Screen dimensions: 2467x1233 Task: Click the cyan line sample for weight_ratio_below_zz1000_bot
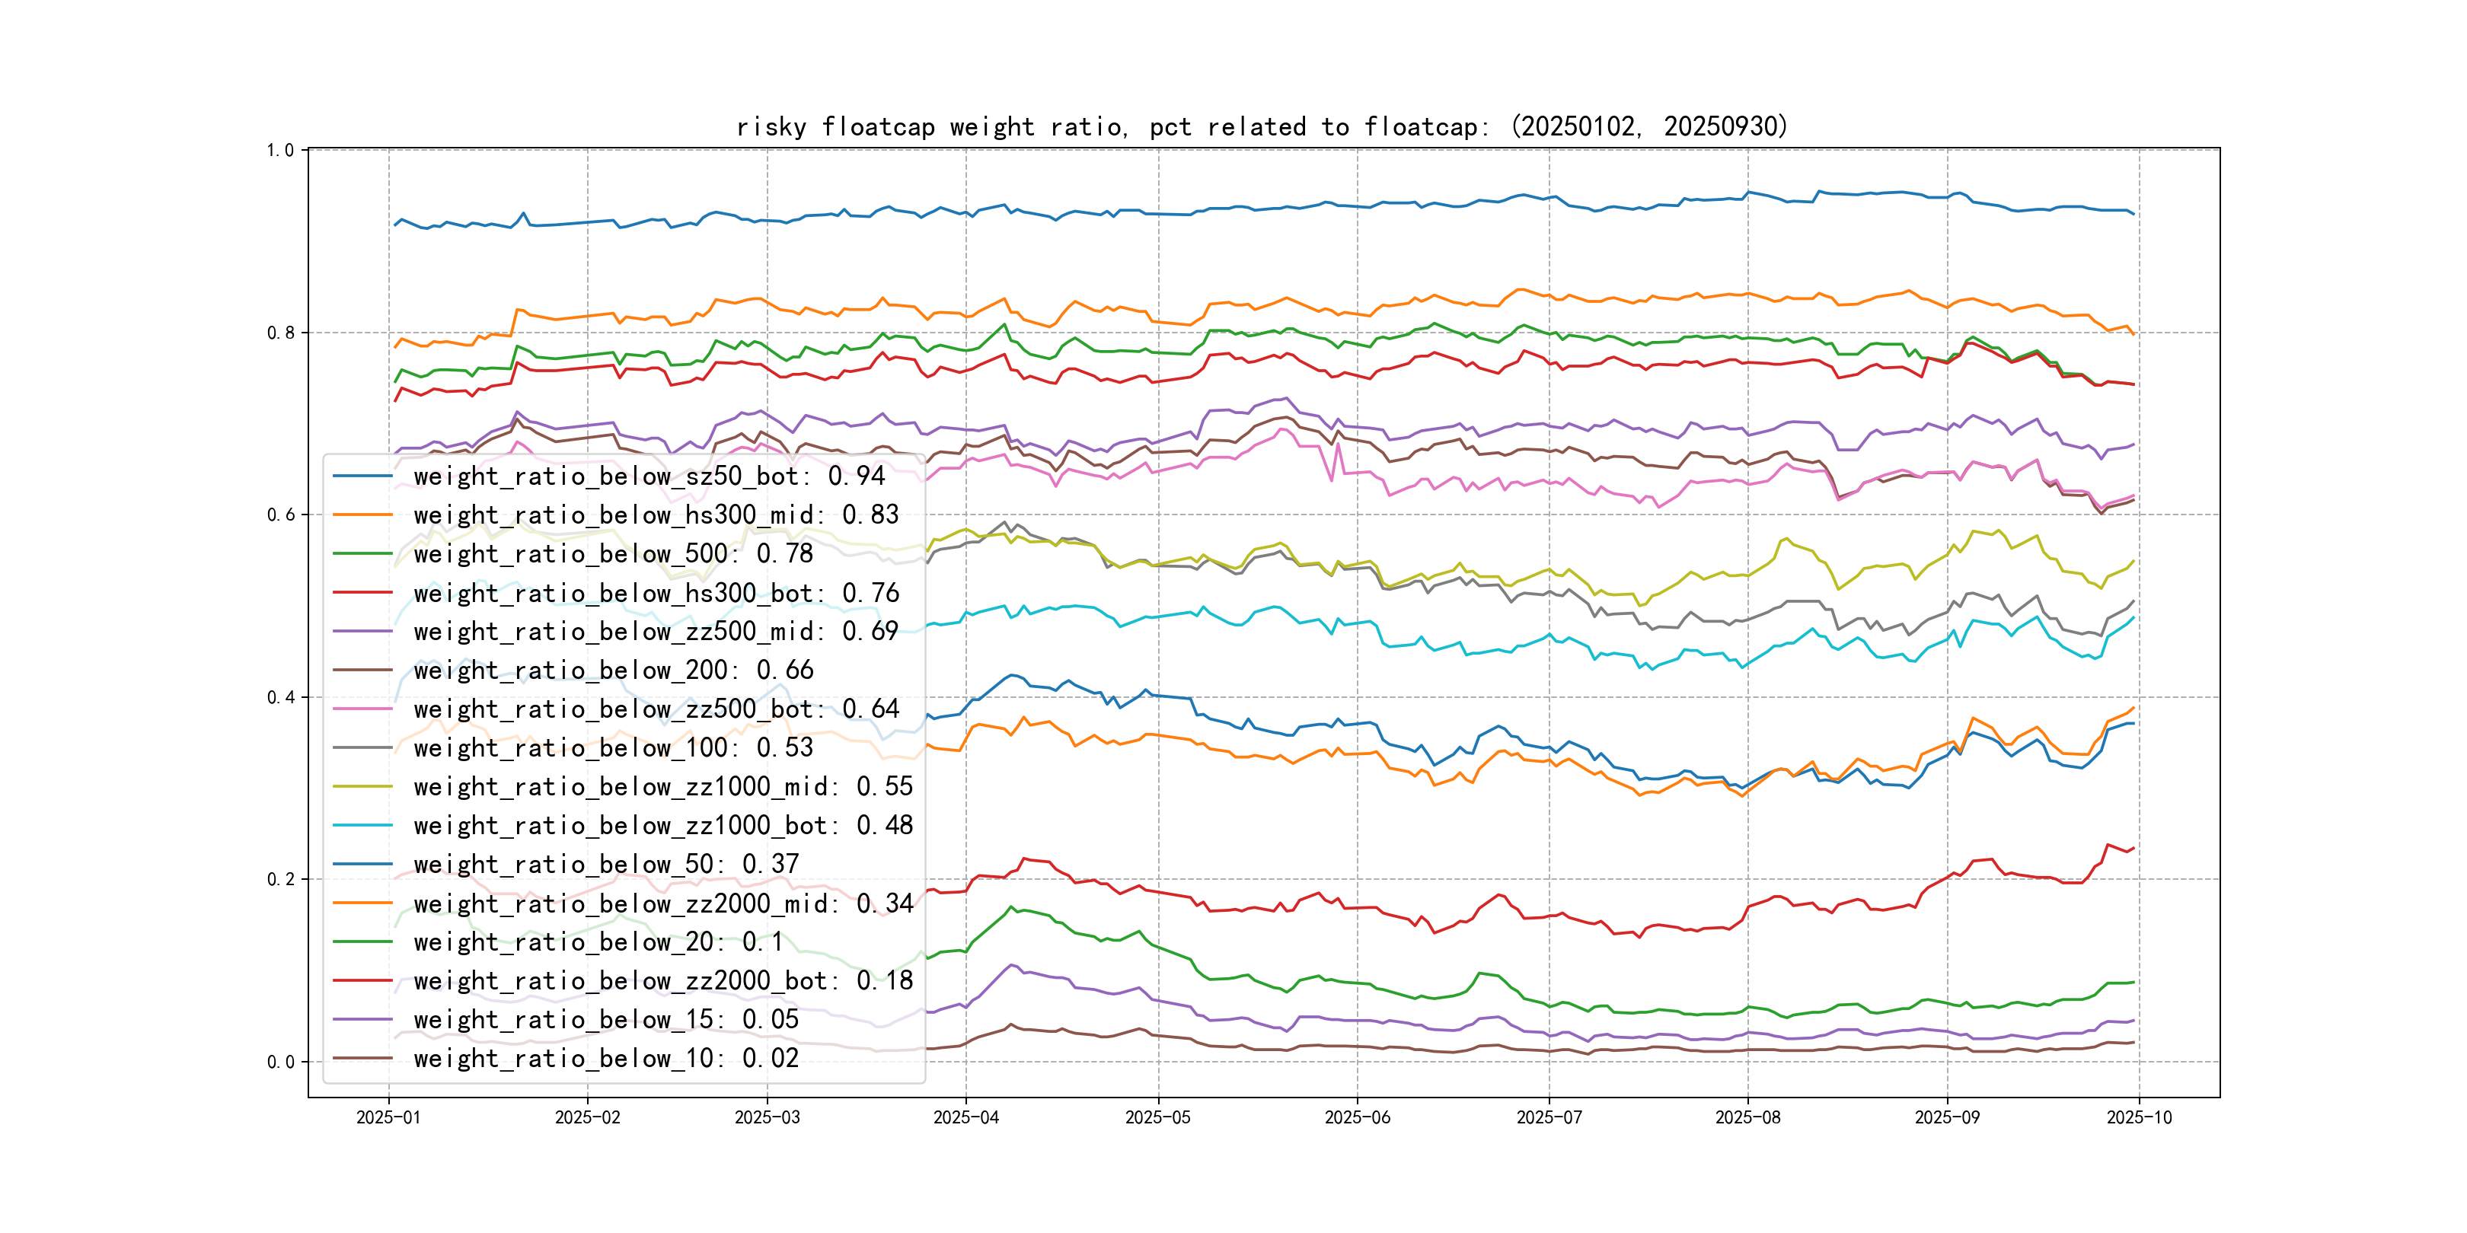point(362,826)
